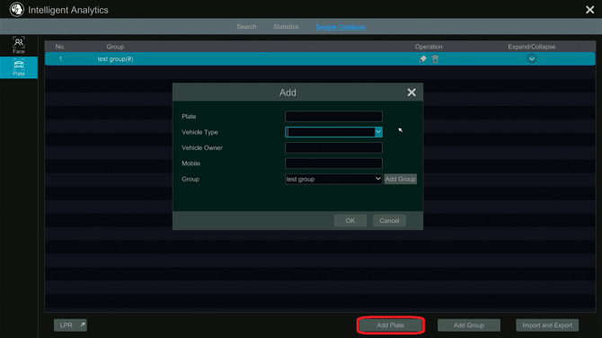The image size is (602, 338).
Task: Click the bottom Add Group button
Action: (469, 325)
